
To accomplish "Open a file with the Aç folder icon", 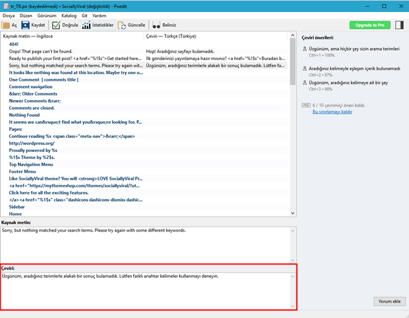I will 6,26.
